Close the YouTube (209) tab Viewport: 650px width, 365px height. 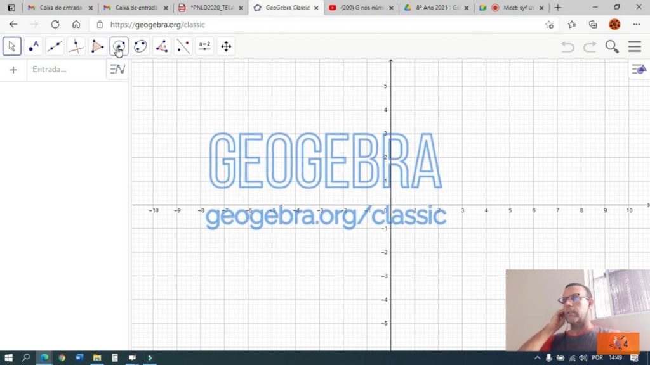point(391,8)
